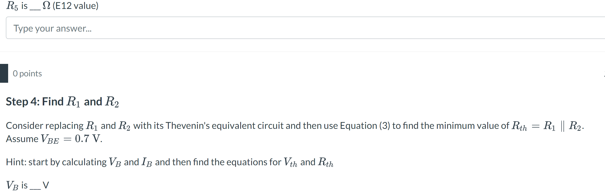The image size is (605, 194).
Task: Click the E12 value label
Action: click(75, 6)
